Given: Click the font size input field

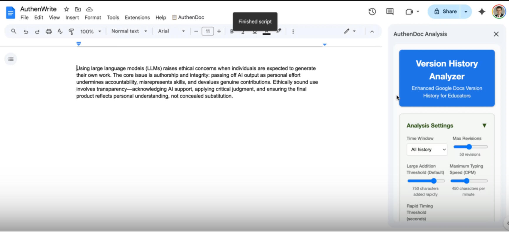Looking at the screenshot, I should point(208,31).
